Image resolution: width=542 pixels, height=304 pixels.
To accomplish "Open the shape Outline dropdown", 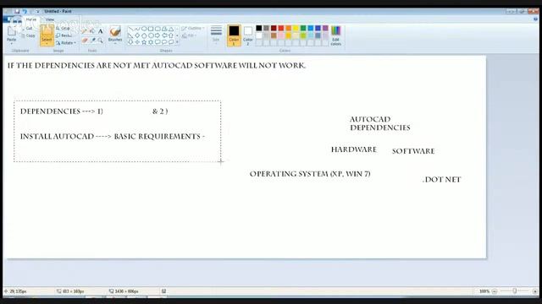I will point(193,28).
